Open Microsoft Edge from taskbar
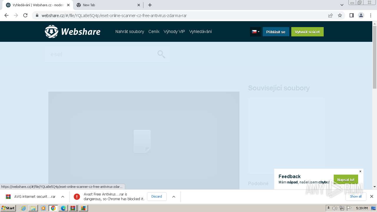The height and width of the screenshot is (212, 377). [63, 208]
